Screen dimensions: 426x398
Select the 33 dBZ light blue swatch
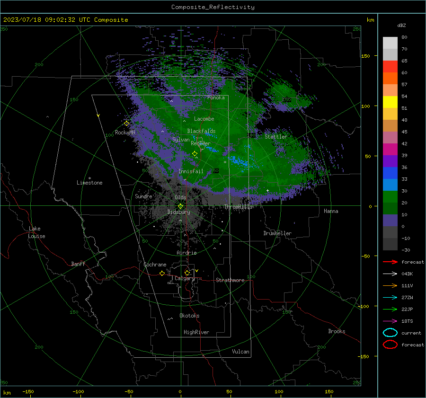tap(390, 185)
